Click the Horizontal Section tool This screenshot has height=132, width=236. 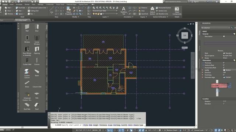[x=163, y=8]
